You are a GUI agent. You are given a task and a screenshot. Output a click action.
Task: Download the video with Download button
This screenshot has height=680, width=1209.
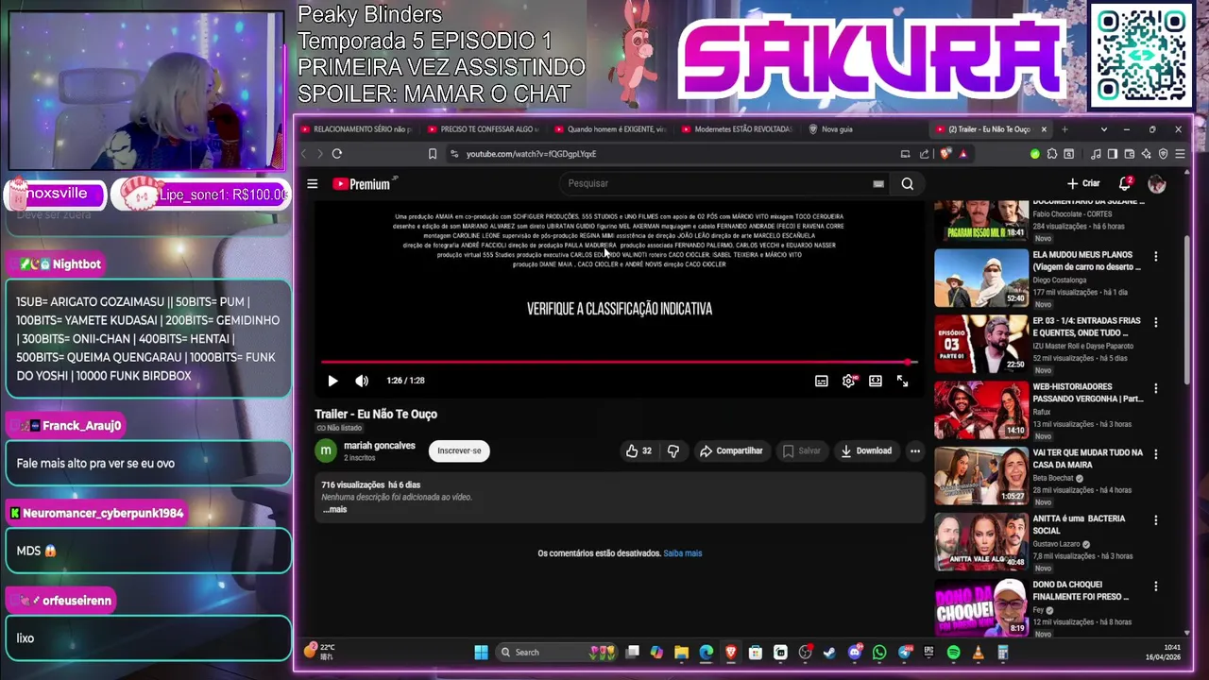click(866, 451)
